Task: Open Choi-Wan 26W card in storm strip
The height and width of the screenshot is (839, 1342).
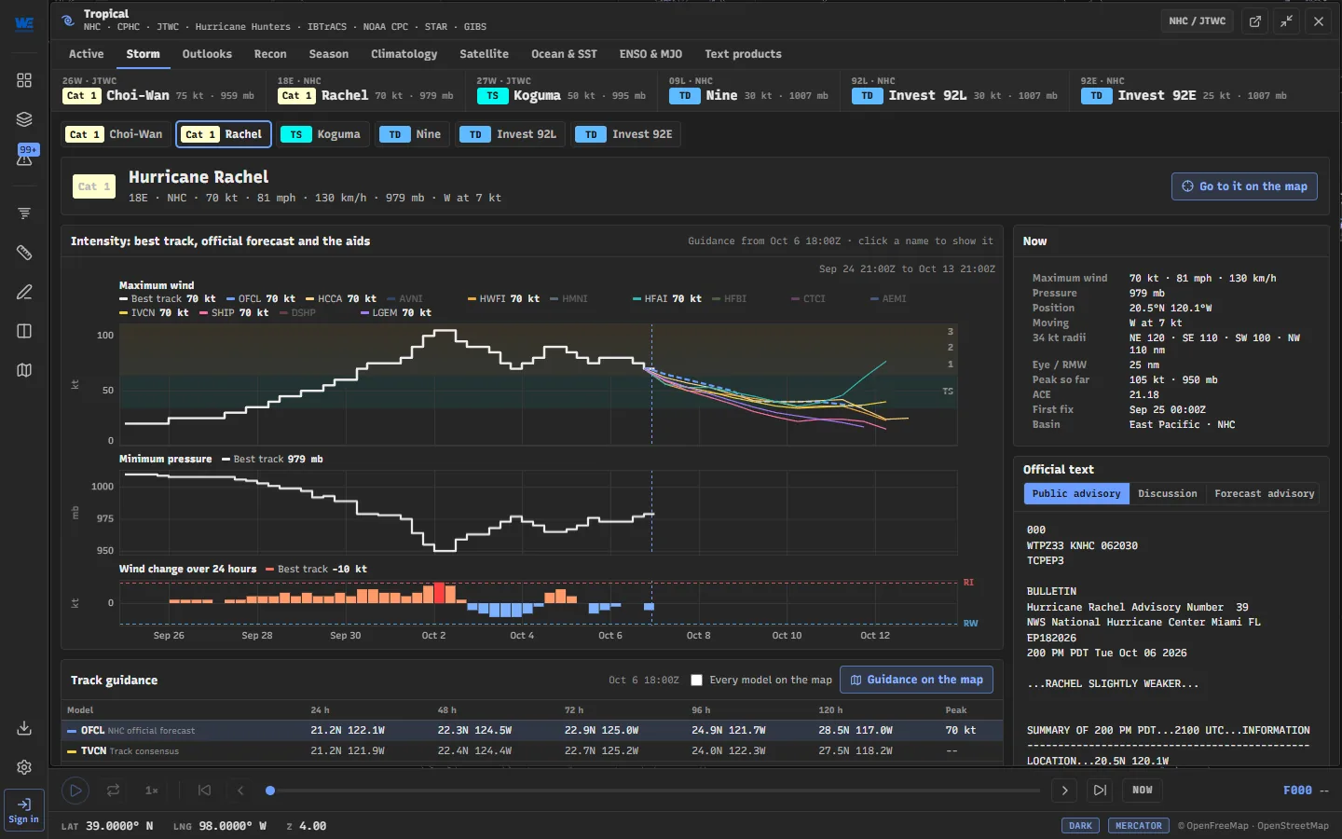Action: (158, 90)
